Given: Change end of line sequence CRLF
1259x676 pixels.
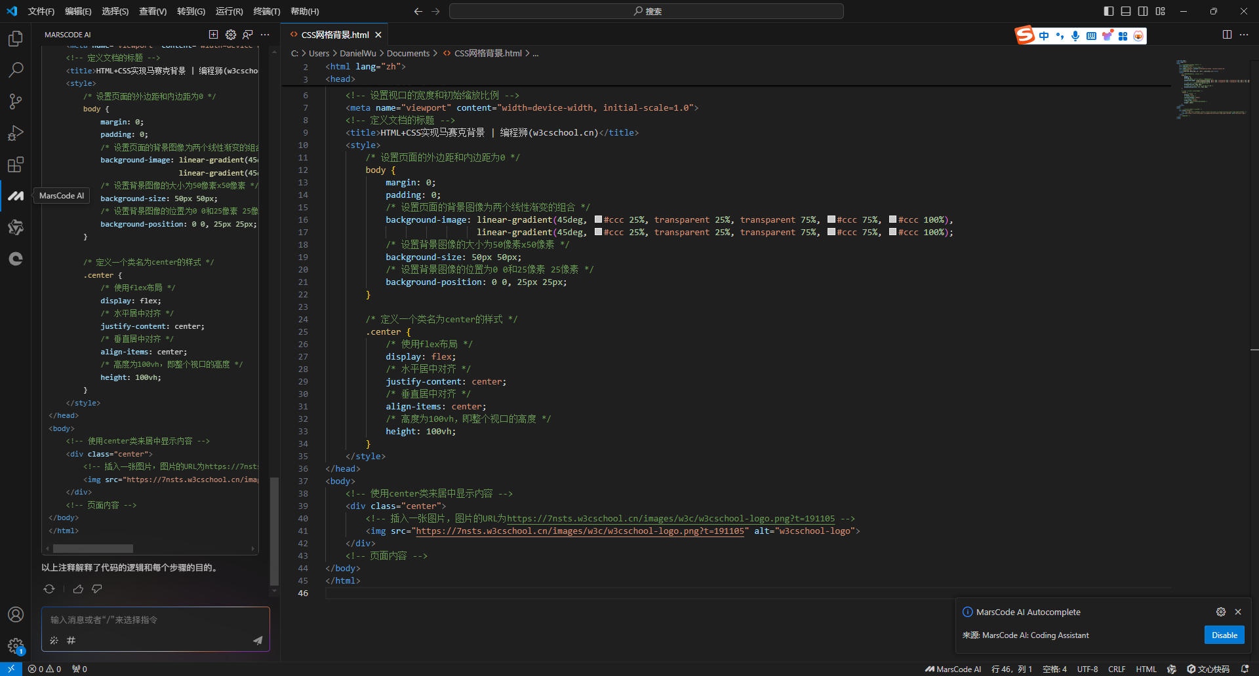Looking at the screenshot, I should pos(1117,669).
